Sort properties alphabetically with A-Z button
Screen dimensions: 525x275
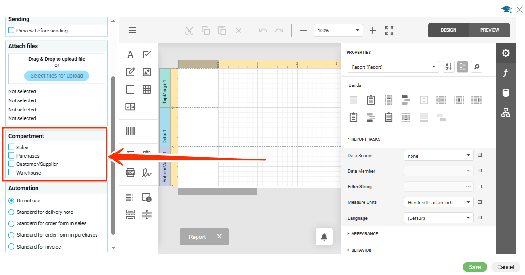[449, 67]
